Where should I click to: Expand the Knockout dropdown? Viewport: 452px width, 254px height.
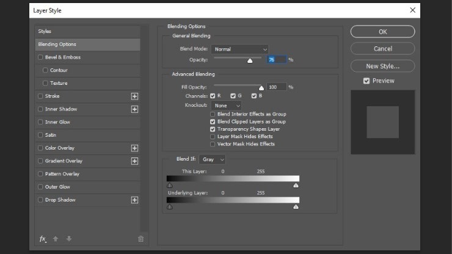226,106
